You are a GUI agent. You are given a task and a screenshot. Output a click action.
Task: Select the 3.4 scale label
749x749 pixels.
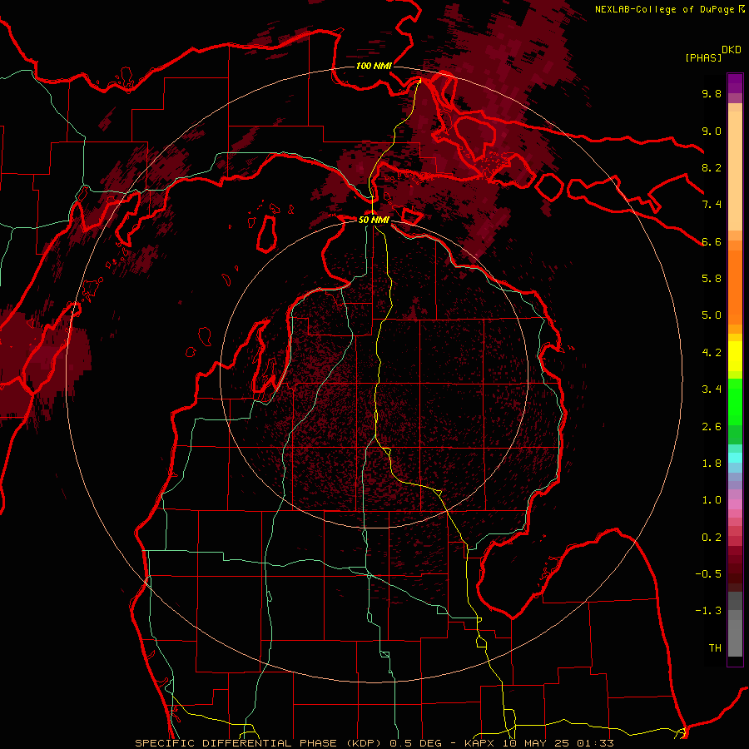click(x=712, y=389)
